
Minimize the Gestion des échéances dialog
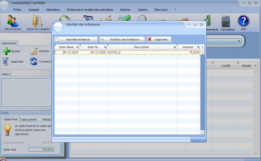[189, 24]
